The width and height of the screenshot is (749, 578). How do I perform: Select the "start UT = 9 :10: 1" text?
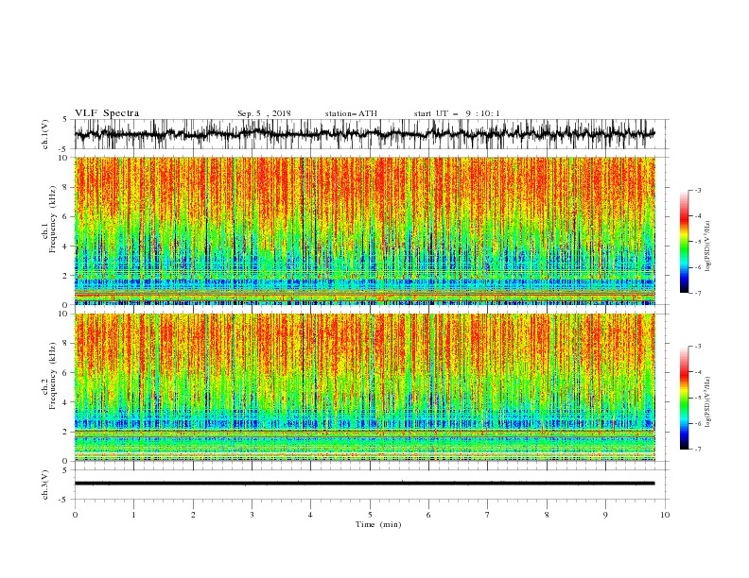click(x=457, y=113)
